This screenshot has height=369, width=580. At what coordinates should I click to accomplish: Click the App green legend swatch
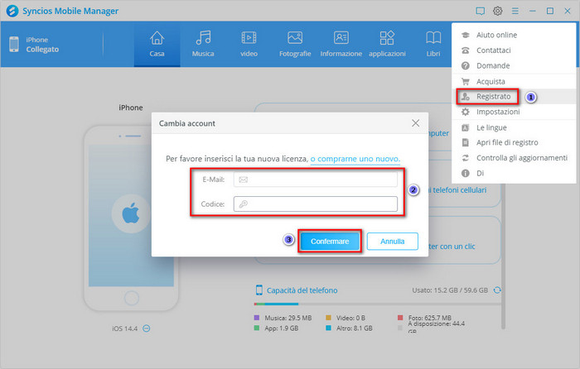257,328
